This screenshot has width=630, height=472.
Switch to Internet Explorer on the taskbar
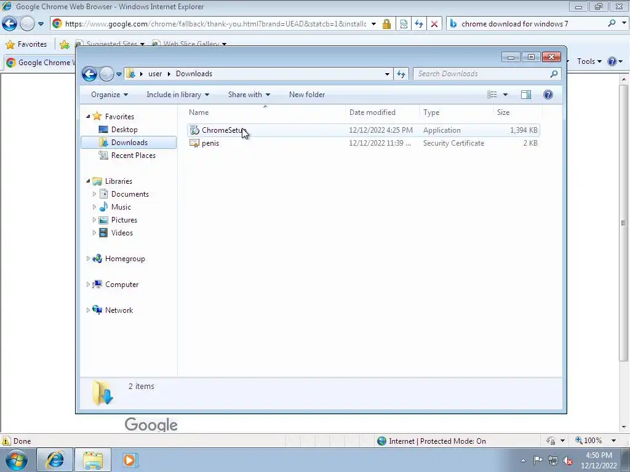[55, 460]
